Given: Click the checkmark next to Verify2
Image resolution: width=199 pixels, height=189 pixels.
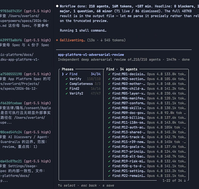Looking at the screenshot, I should click(67, 94).
